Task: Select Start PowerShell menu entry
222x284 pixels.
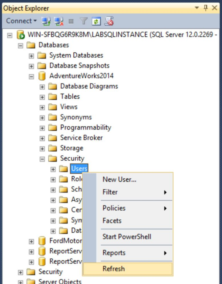Action: [127, 237]
